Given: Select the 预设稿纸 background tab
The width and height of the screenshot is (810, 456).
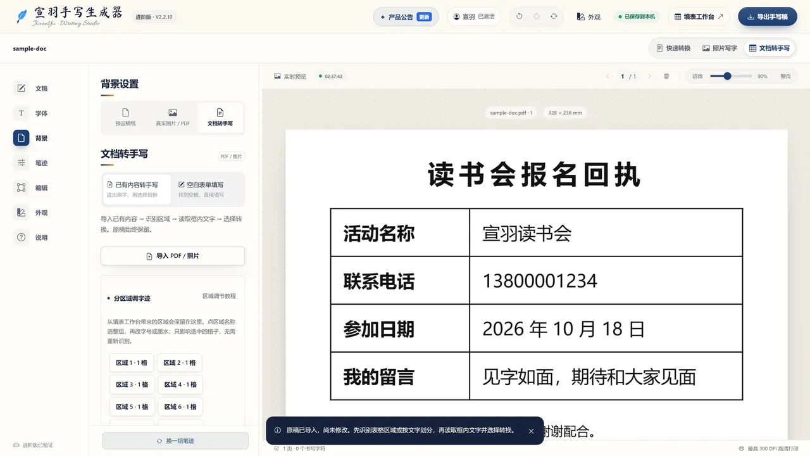Looking at the screenshot, I should coord(125,117).
